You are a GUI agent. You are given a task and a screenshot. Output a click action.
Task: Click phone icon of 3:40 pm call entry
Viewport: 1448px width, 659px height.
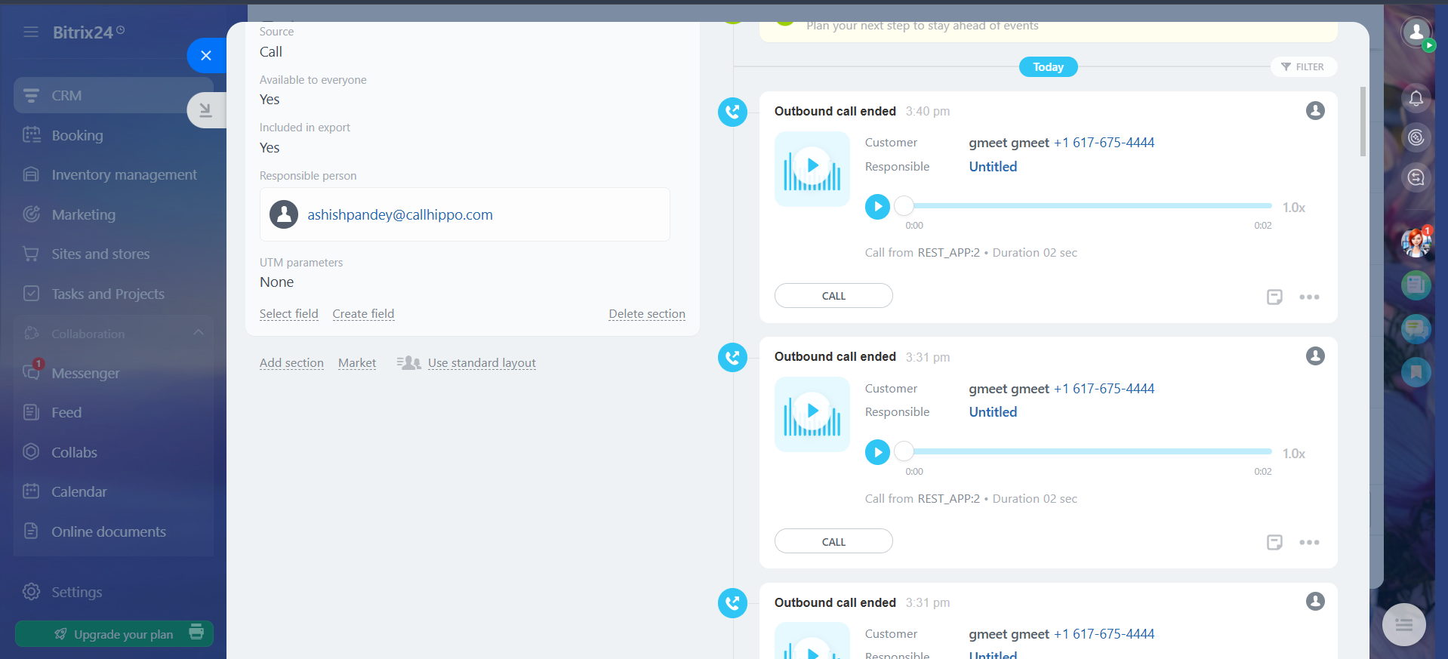point(732,112)
